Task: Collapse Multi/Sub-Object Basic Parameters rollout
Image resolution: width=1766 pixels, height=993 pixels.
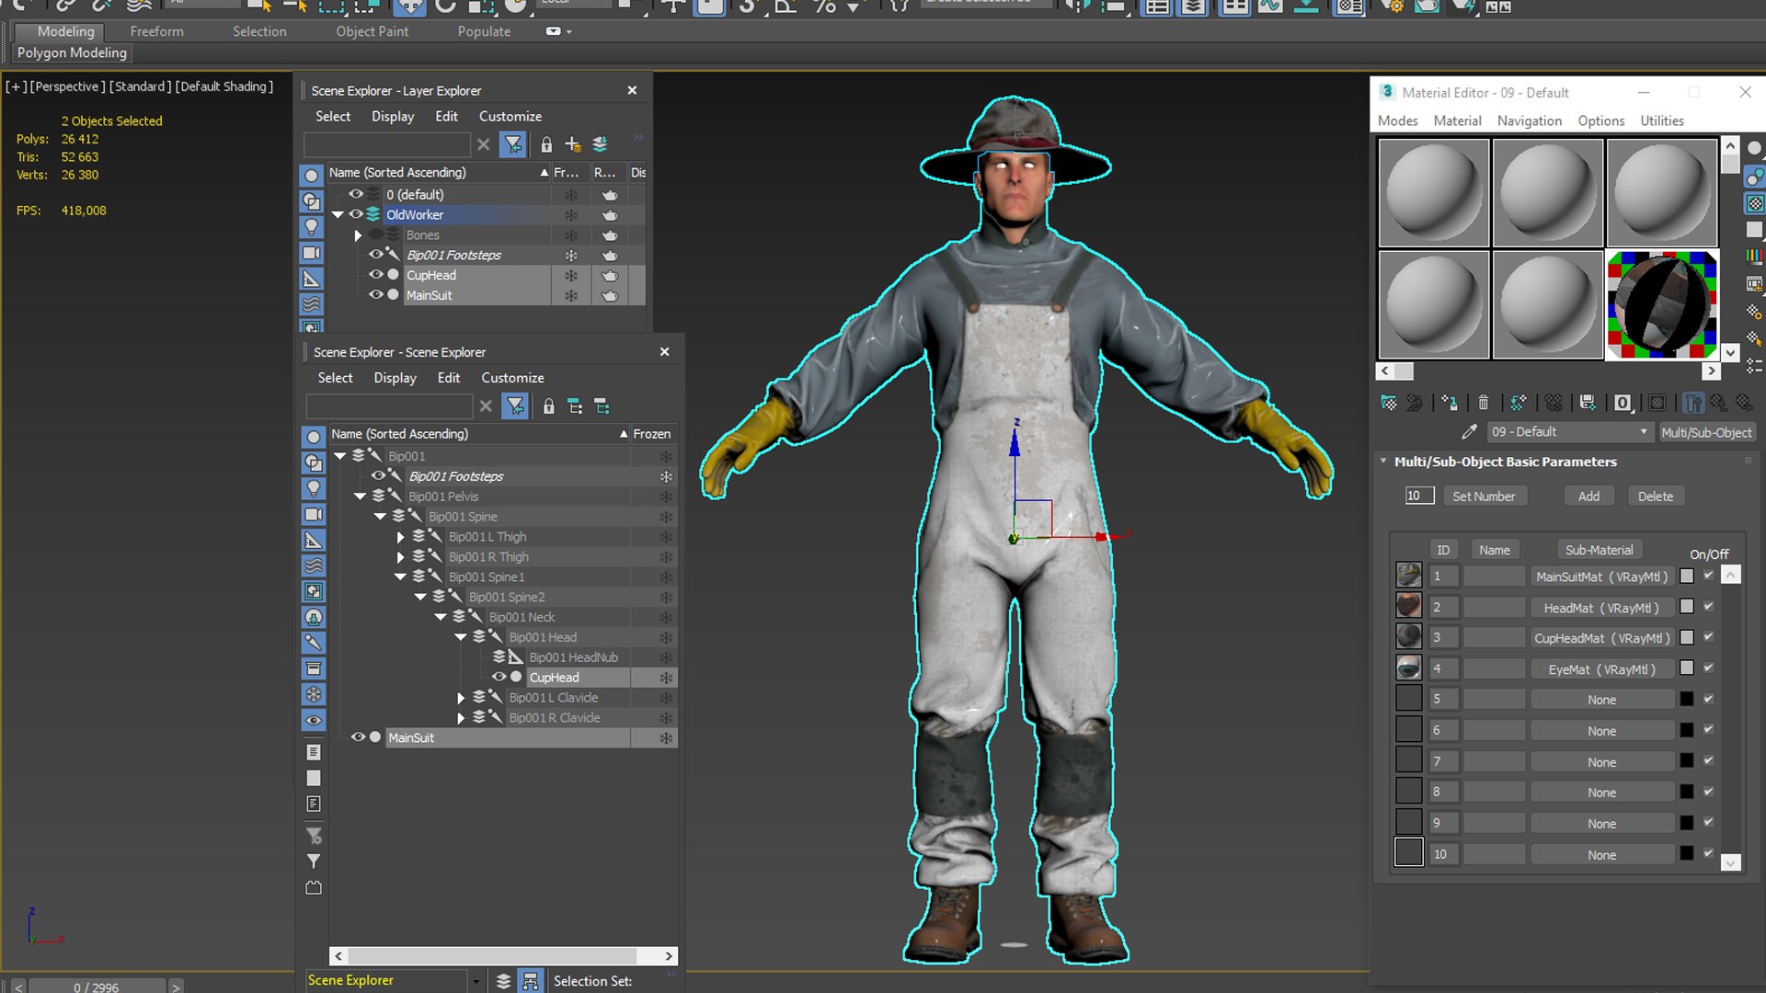Action: coord(1383,462)
